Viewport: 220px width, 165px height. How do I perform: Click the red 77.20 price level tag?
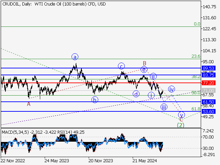click(208, 83)
